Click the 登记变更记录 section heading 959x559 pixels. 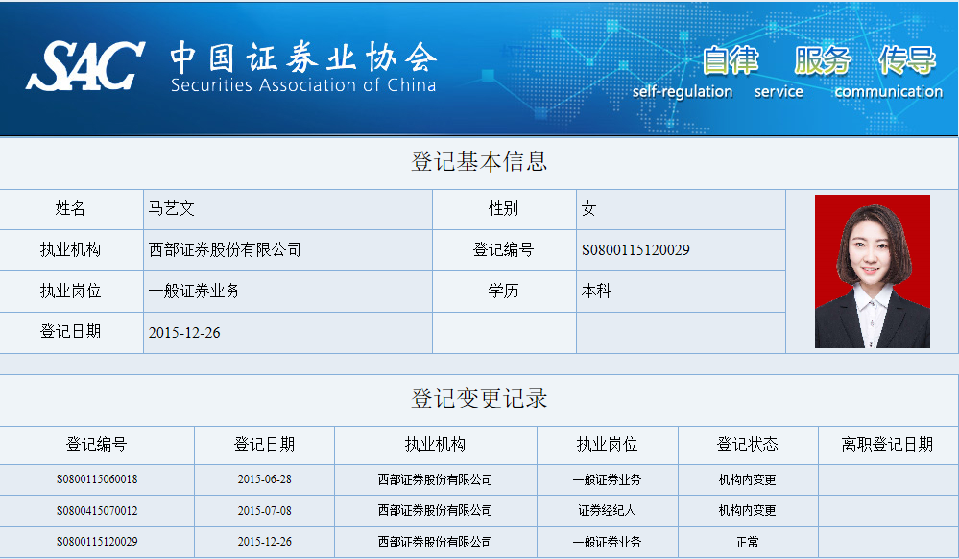[479, 399]
